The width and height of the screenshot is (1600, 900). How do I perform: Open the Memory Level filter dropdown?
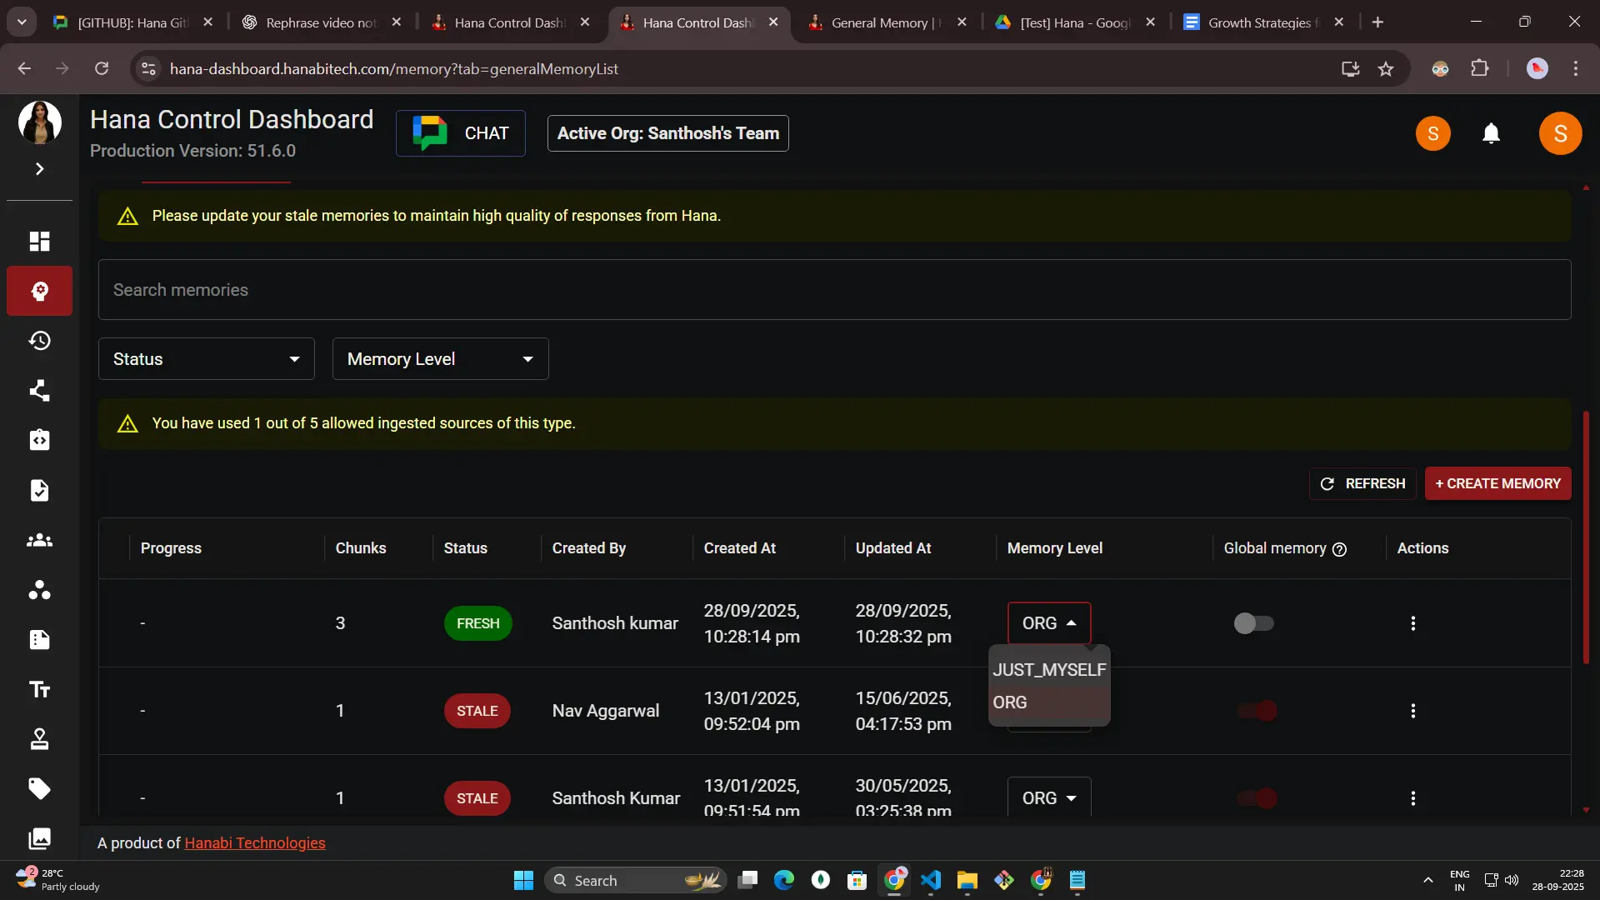(x=440, y=359)
